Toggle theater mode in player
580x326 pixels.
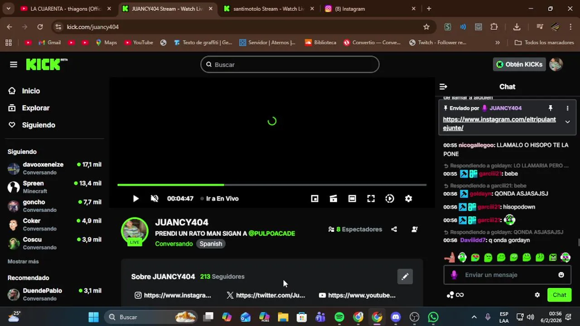352,198
